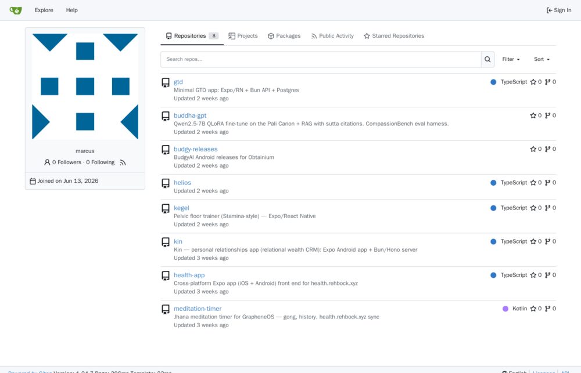Click the star icon on health-app row

click(x=533, y=276)
